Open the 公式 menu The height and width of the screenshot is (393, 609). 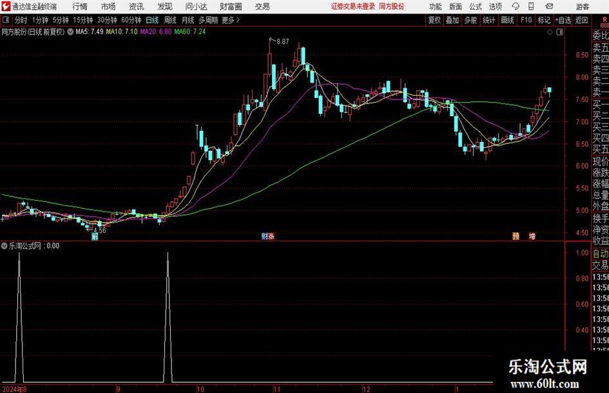(476, 6)
